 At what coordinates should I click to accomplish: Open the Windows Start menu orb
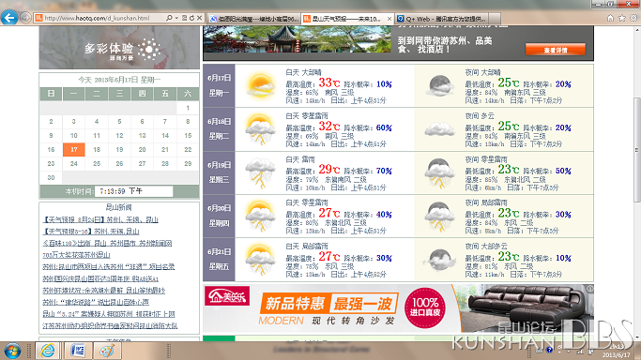tap(12, 351)
